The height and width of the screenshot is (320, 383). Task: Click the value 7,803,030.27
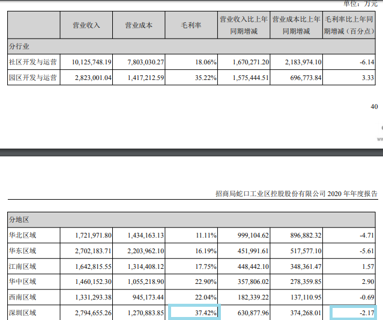(146, 62)
